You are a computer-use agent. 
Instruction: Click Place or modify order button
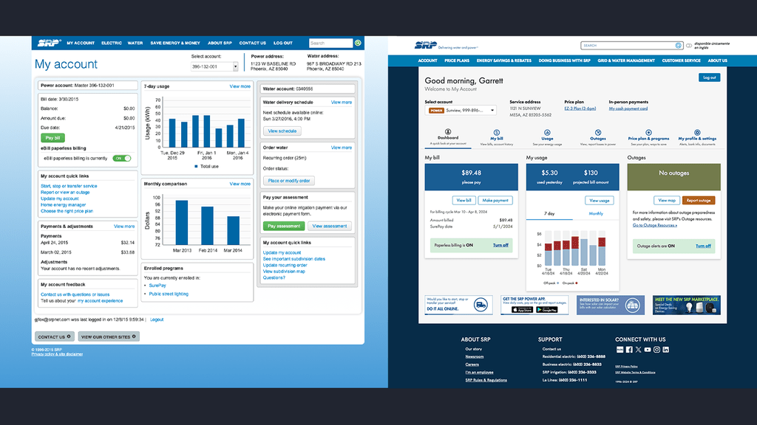289,181
